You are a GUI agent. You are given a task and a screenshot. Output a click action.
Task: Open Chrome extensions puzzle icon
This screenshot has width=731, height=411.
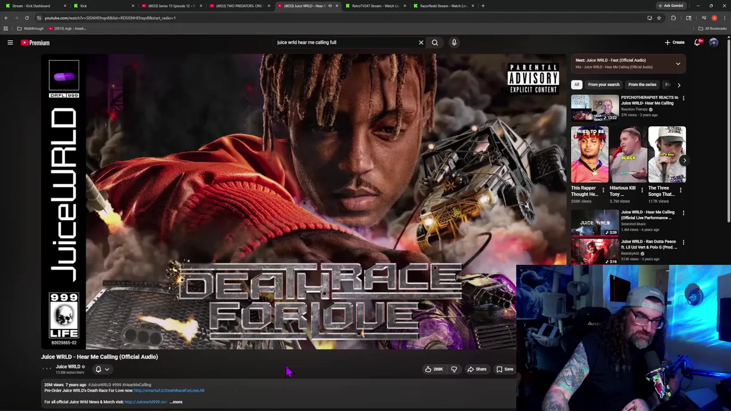[673, 18]
